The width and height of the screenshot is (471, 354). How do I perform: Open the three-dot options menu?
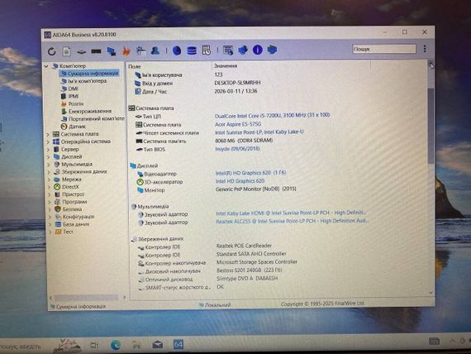click(x=425, y=49)
